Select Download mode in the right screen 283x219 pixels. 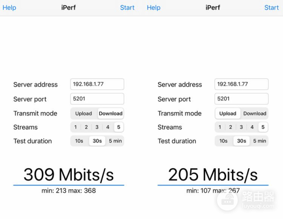pyautogui.click(x=255, y=114)
